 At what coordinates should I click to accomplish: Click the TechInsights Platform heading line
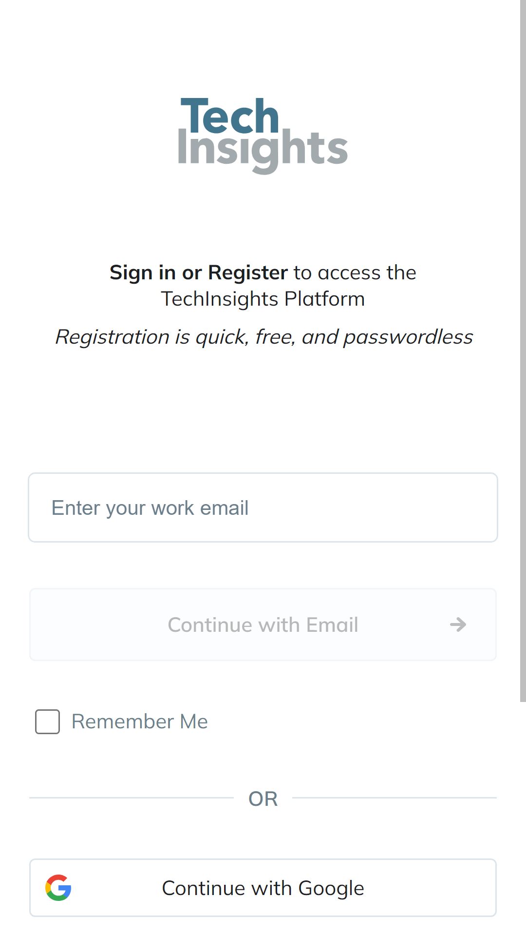pyautogui.click(x=263, y=299)
